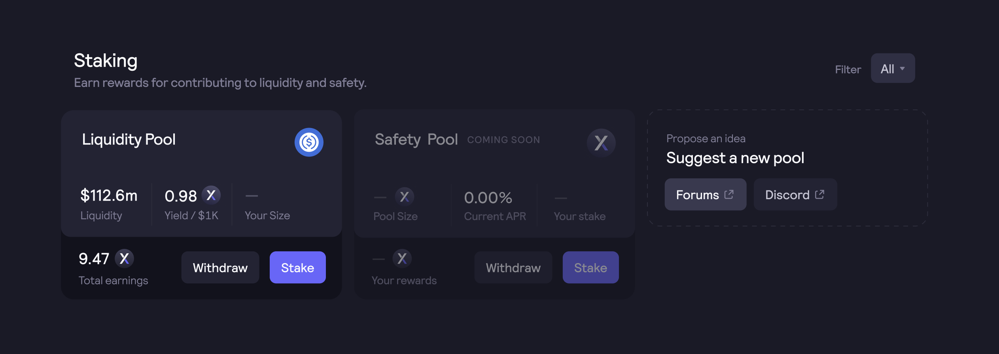This screenshot has width=999, height=354.
Task: Click the token icon beside 0.98 yield
Action: pos(211,195)
